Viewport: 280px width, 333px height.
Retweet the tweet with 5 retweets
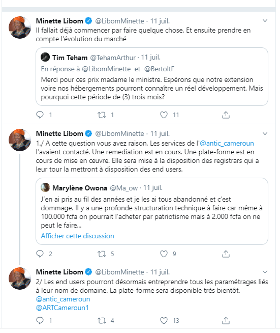pyautogui.click(x=102, y=254)
